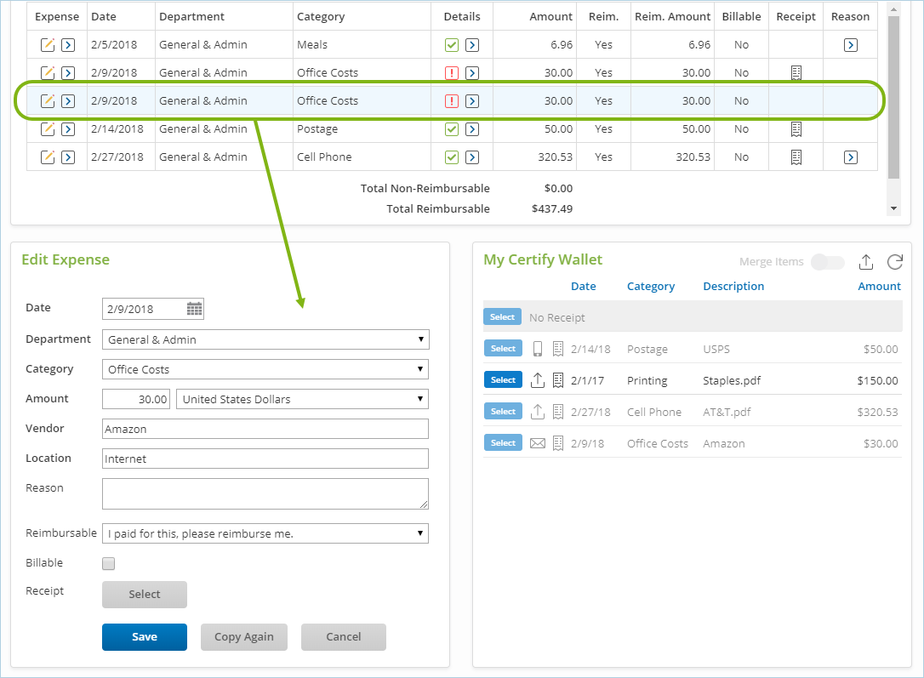924x678 pixels.
Task: Open arrow beside 2/14/2018 Postage edit icon
Action: coord(68,129)
